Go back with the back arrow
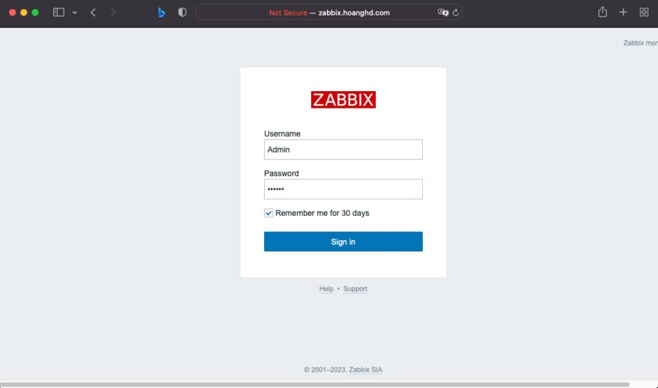Screen dimensions: 658x388 point(93,13)
